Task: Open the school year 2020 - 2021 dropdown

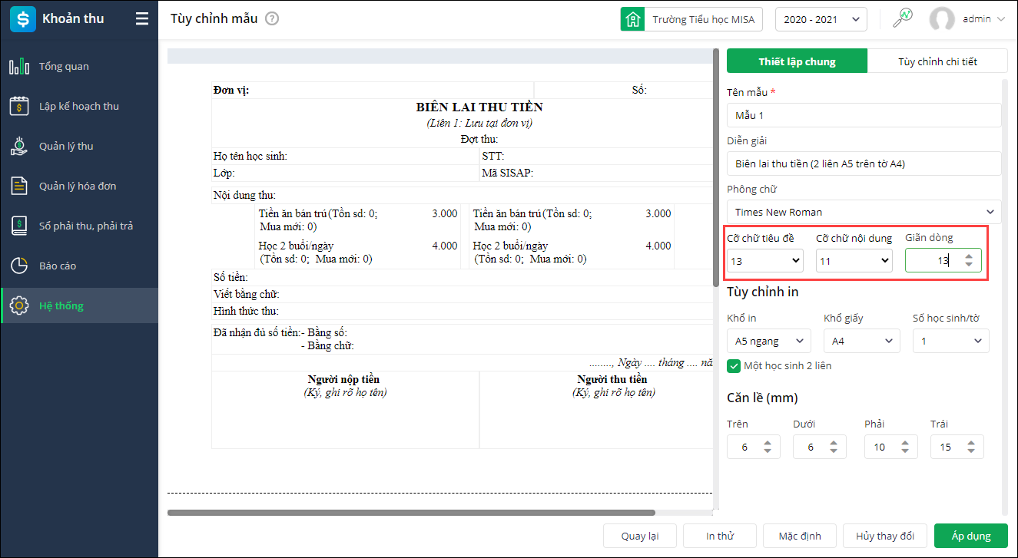Action: 821,19
